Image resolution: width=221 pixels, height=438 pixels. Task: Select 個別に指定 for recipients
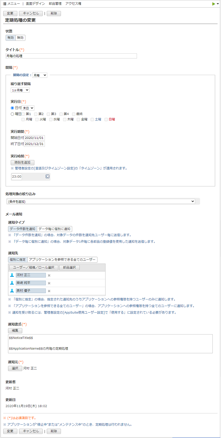18,260
